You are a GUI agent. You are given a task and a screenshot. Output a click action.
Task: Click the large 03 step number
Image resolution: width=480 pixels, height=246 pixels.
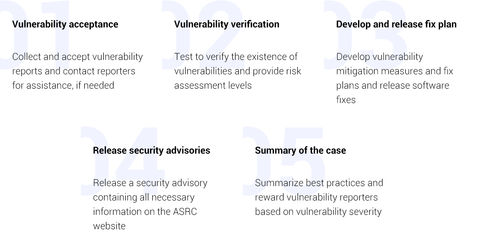click(x=365, y=35)
